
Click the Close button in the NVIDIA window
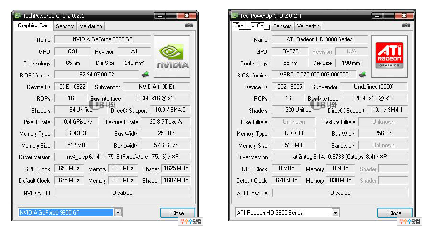coord(177,213)
